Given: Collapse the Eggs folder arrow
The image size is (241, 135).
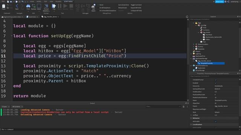Looking at the screenshot, I should 194,23.
